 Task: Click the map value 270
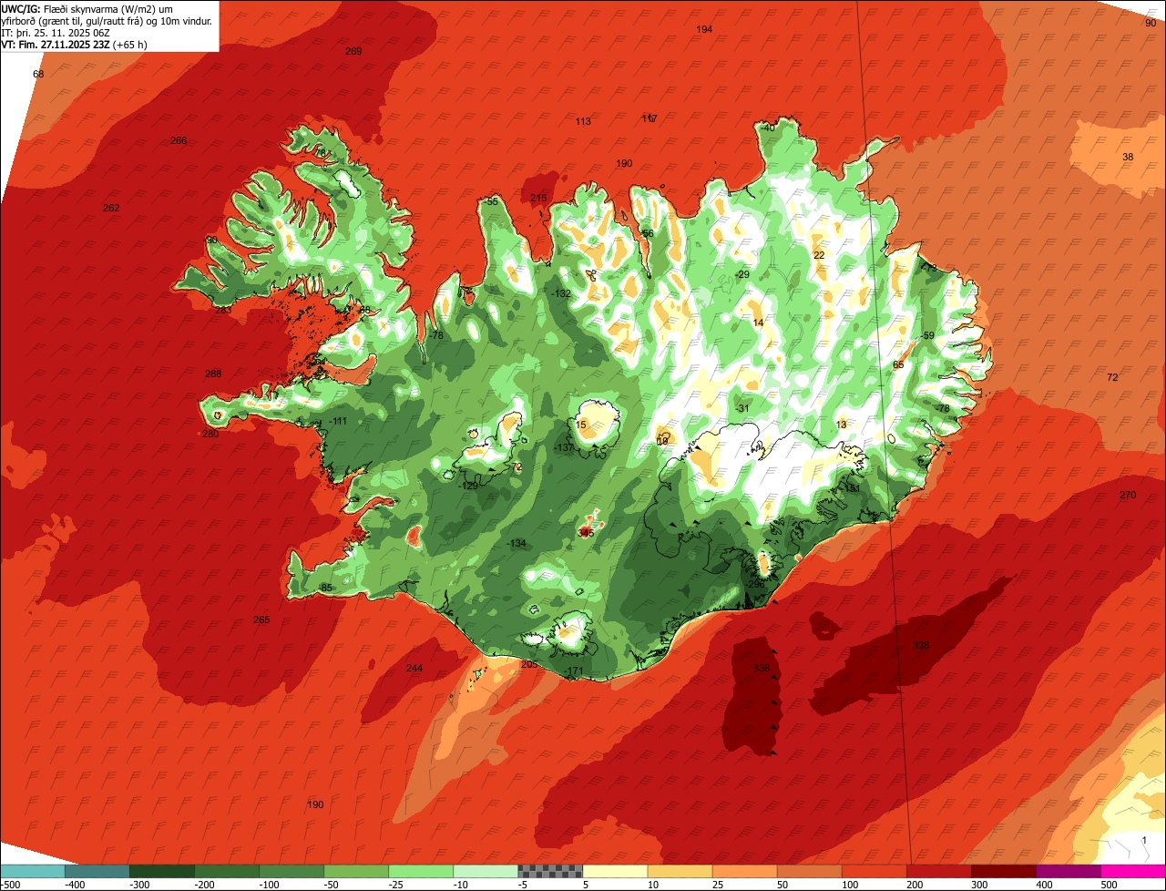point(1128,495)
